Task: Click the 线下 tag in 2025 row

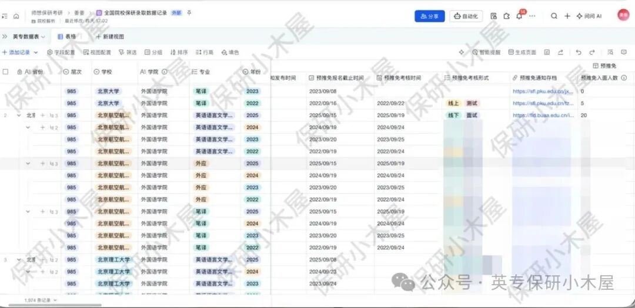Action: (x=453, y=115)
